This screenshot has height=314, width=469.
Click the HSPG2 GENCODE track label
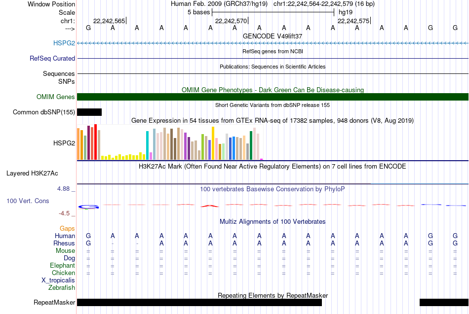[x=64, y=43]
